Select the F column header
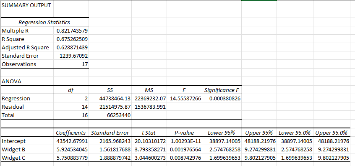This screenshot has width=355, height=166. [184, 90]
